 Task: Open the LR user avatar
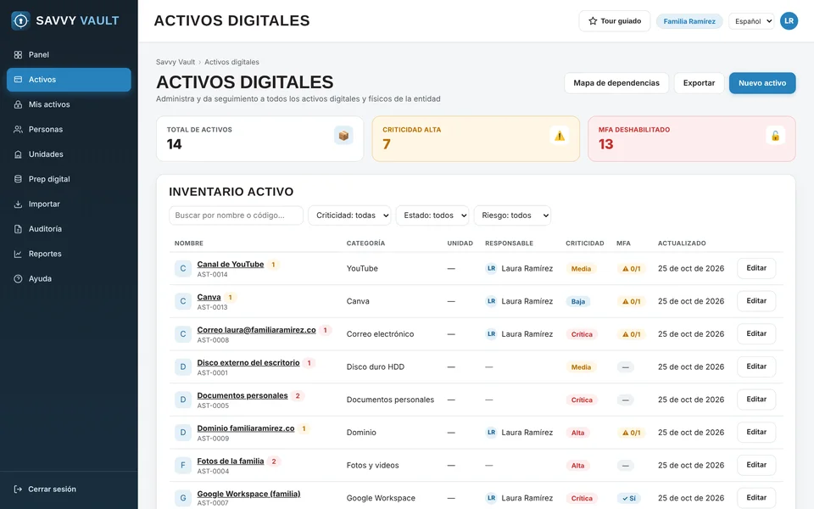[789, 21]
